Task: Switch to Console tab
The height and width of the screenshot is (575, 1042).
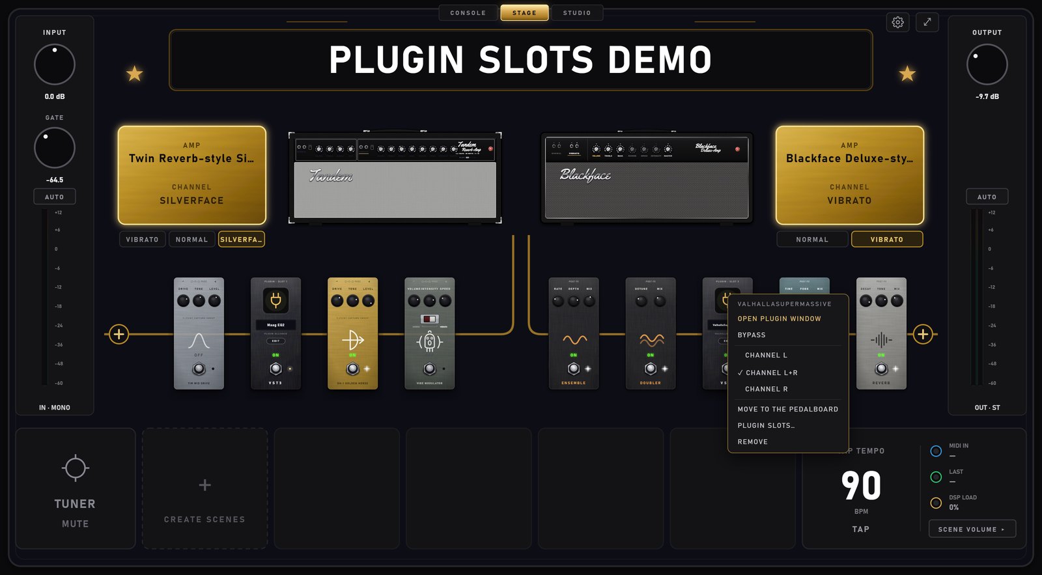Action: [468, 13]
